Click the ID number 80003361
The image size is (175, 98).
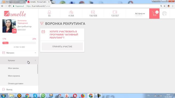tap(22, 30)
